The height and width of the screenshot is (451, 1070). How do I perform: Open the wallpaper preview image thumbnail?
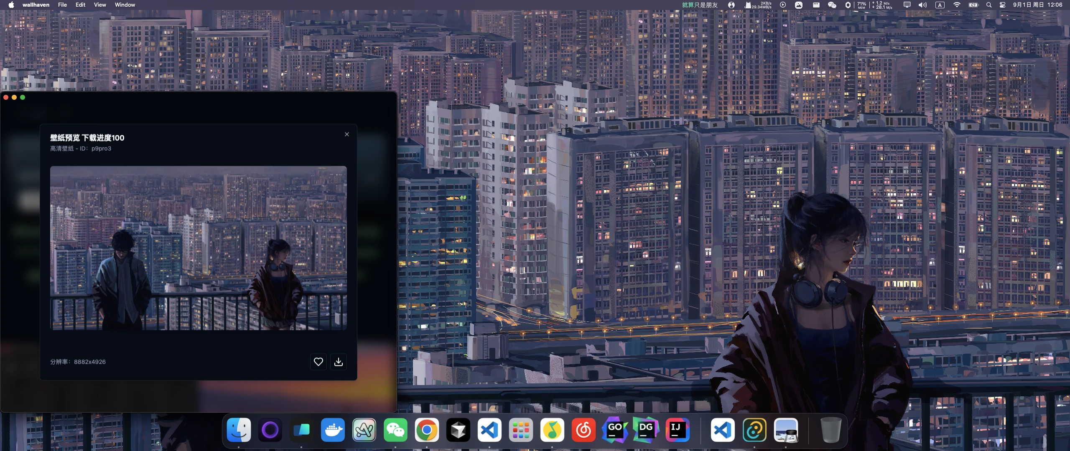tap(198, 248)
